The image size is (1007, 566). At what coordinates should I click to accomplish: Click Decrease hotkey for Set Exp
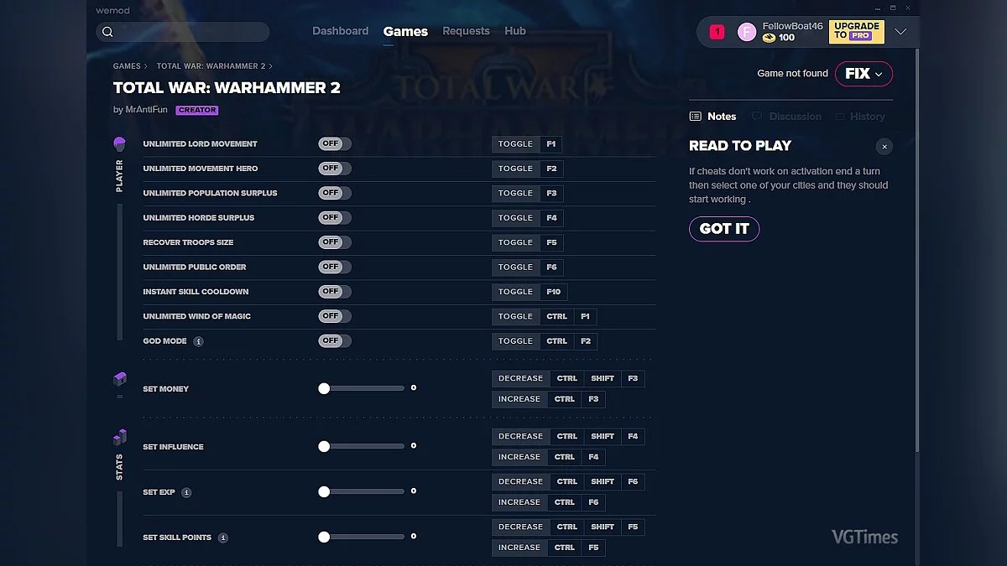point(520,482)
